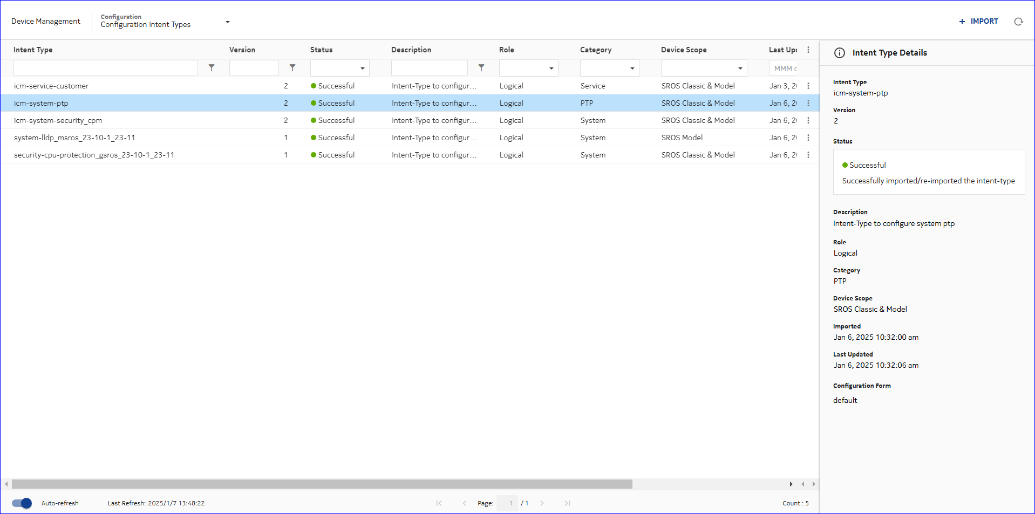Toggle the Auto-refresh switch off
The width and height of the screenshot is (1035, 514).
pyautogui.click(x=22, y=503)
